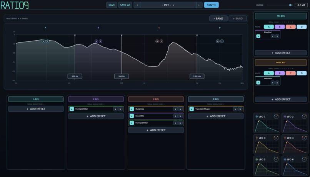Expand the Tape Stop effect panel
Viewport: 310px width, 177px height.
click(x=273, y=83)
